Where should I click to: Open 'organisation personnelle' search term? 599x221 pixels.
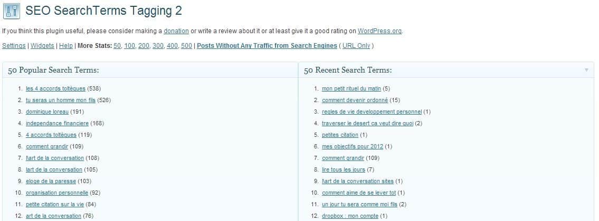tap(57, 193)
